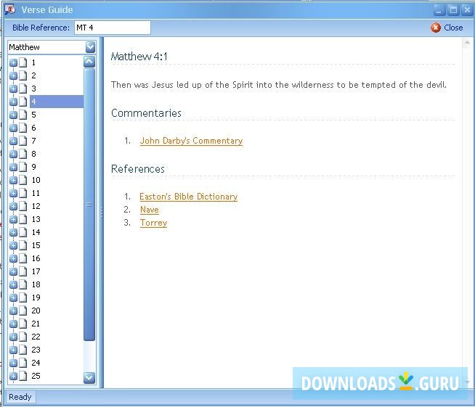Expand chapter 18 tree node
This screenshot has width=475, height=407.
(x=13, y=284)
